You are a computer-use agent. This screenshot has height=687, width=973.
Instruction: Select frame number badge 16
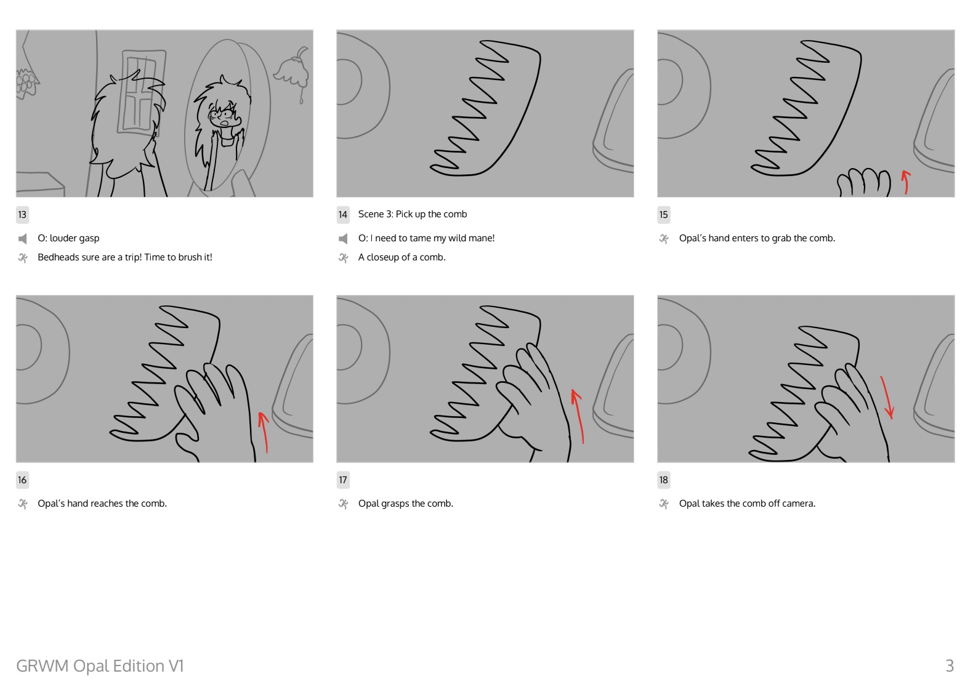[x=22, y=480]
